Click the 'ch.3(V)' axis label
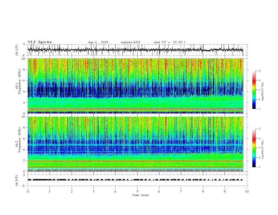 click(x=17, y=180)
